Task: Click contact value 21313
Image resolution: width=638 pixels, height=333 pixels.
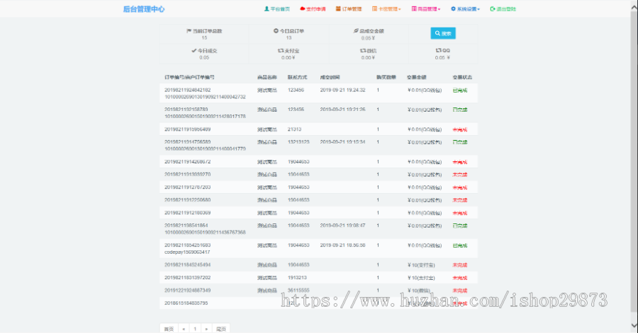Action: point(295,129)
